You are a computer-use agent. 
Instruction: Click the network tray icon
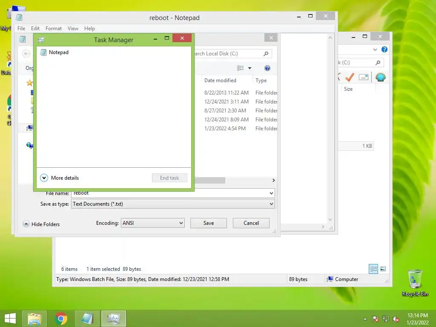386,319
